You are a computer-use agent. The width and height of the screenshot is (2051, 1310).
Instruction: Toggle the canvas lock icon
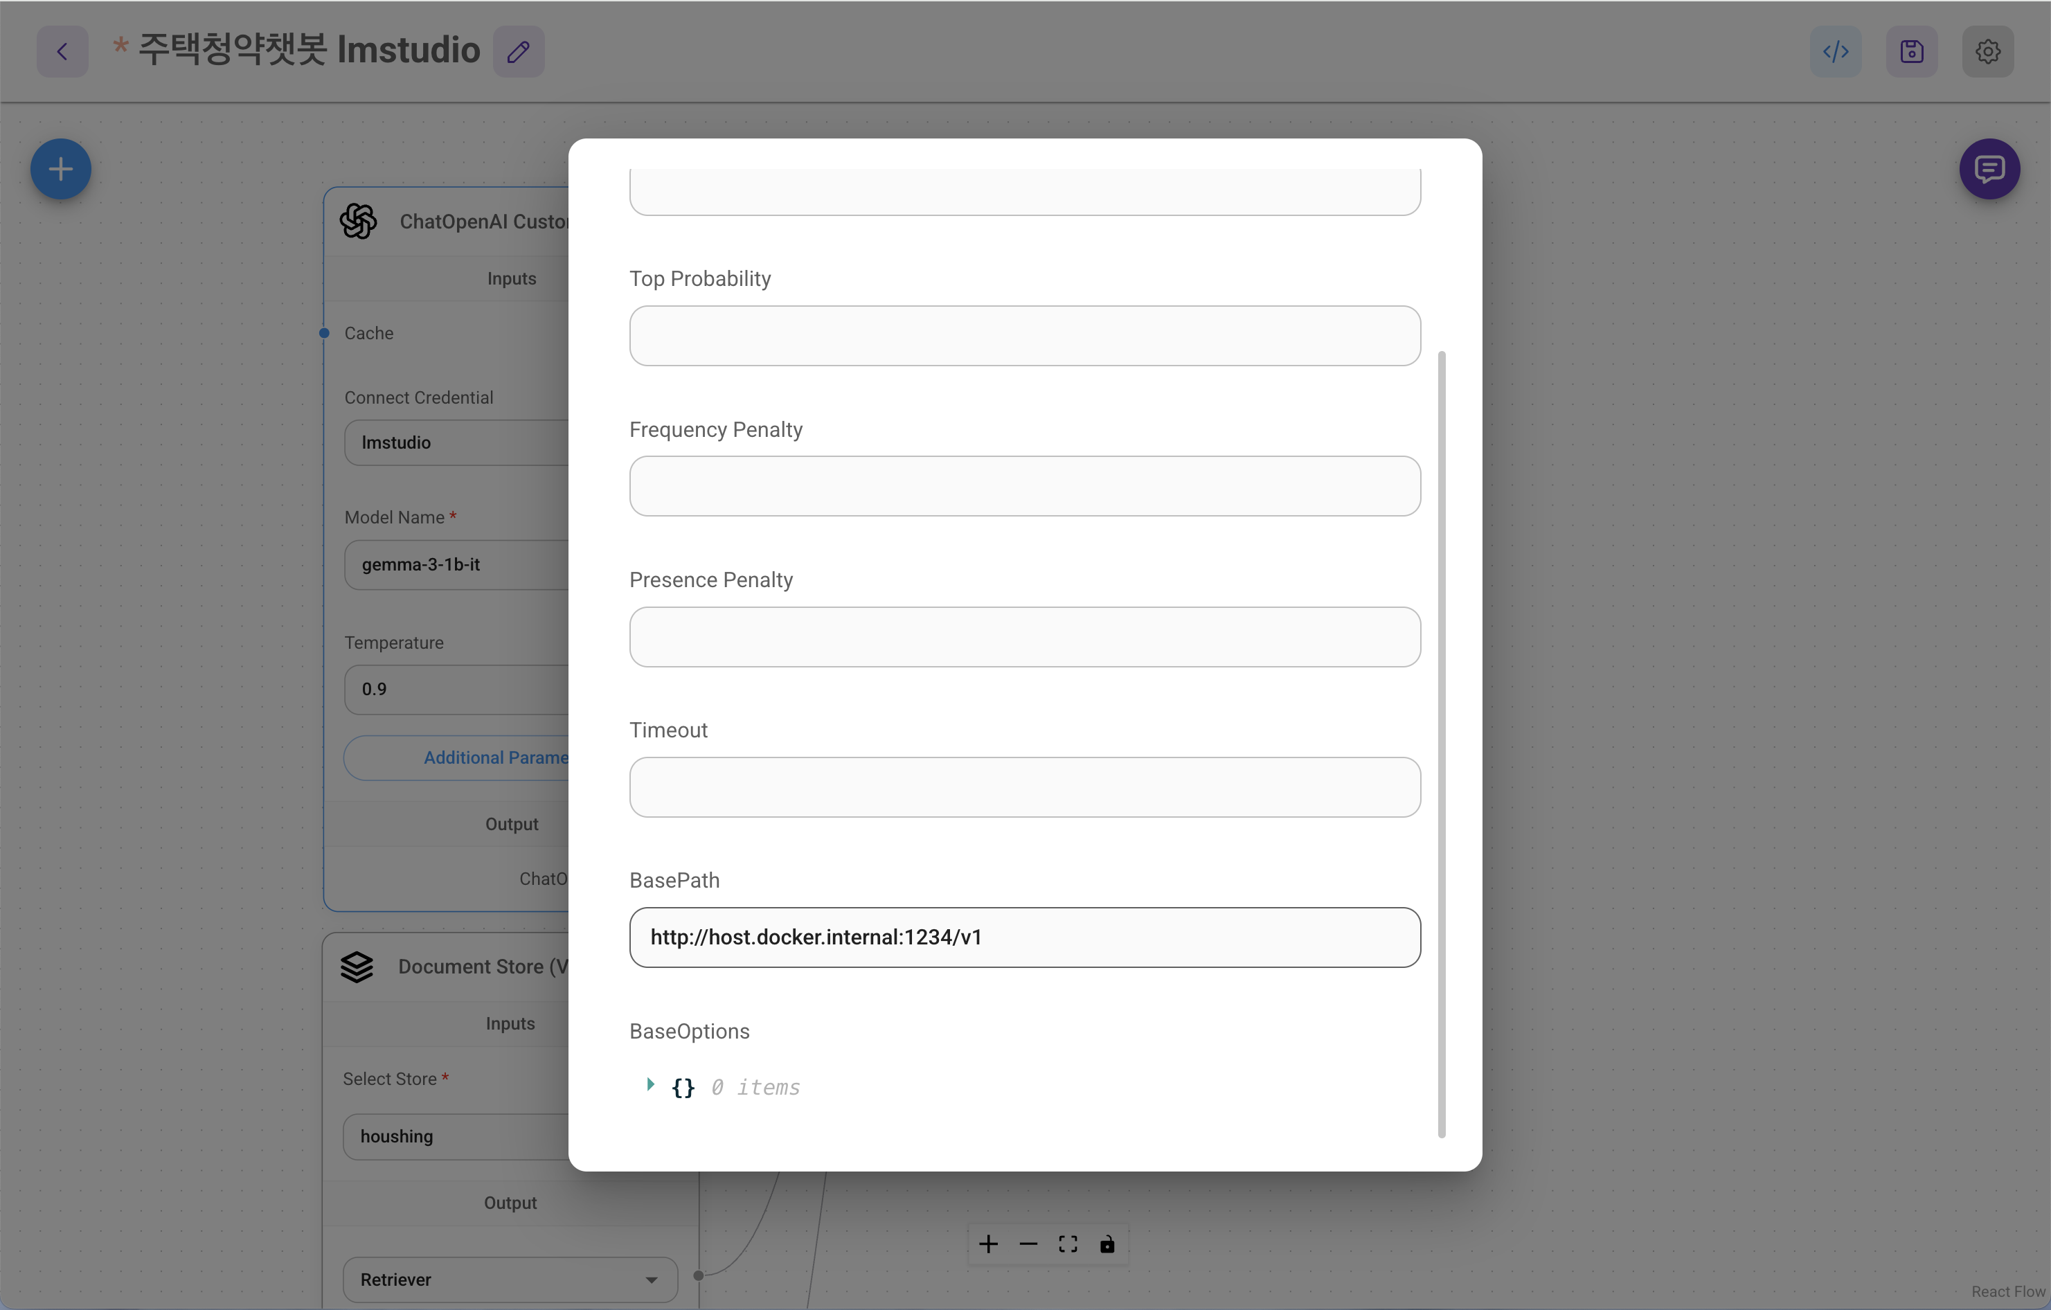[1107, 1244]
